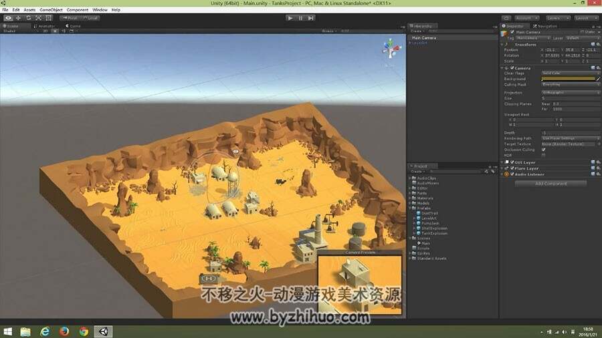The height and width of the screenshot is (338, 602).
Task: Click the scene orientation gizmo
Action: coord(391,49)
